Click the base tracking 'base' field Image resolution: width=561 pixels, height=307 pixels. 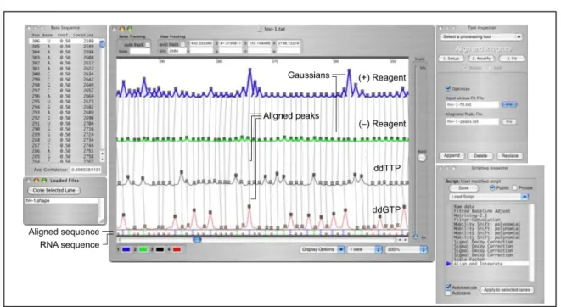[x=140, y=52]
